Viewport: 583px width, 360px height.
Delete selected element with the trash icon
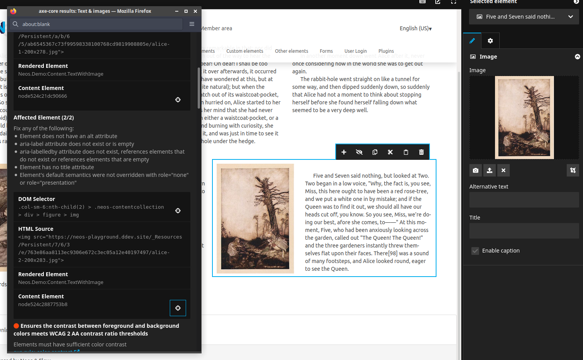(x=421, y=152)
